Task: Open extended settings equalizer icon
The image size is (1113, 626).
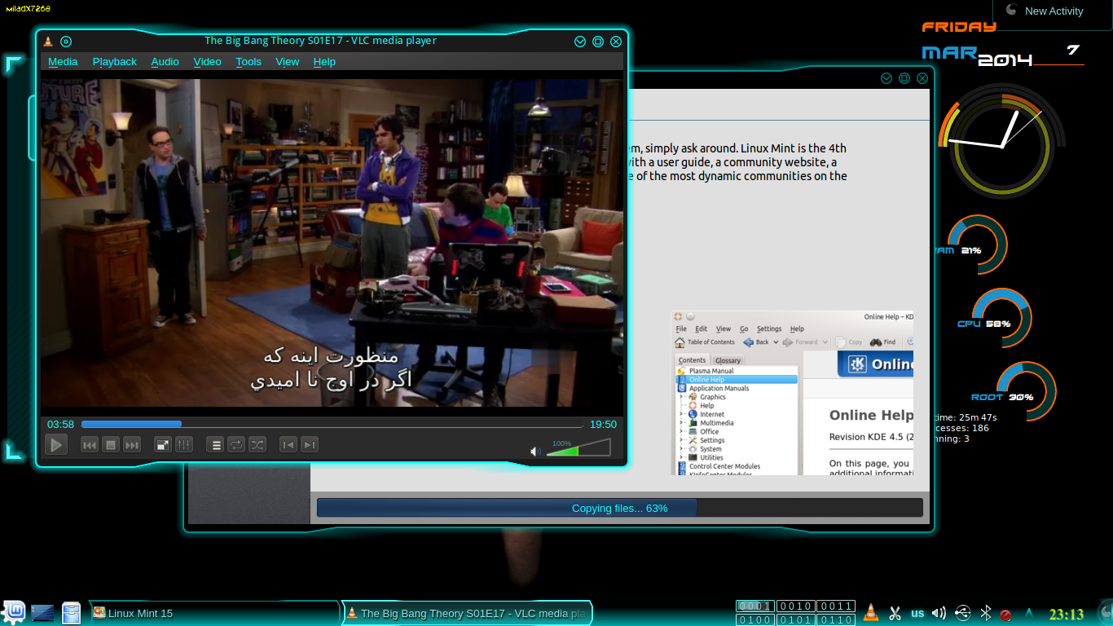Action: tap(184, 444)
